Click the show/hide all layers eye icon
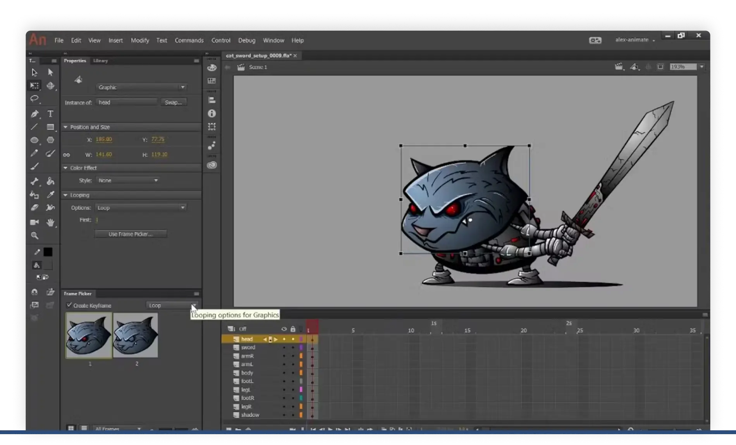 [284, 329]
